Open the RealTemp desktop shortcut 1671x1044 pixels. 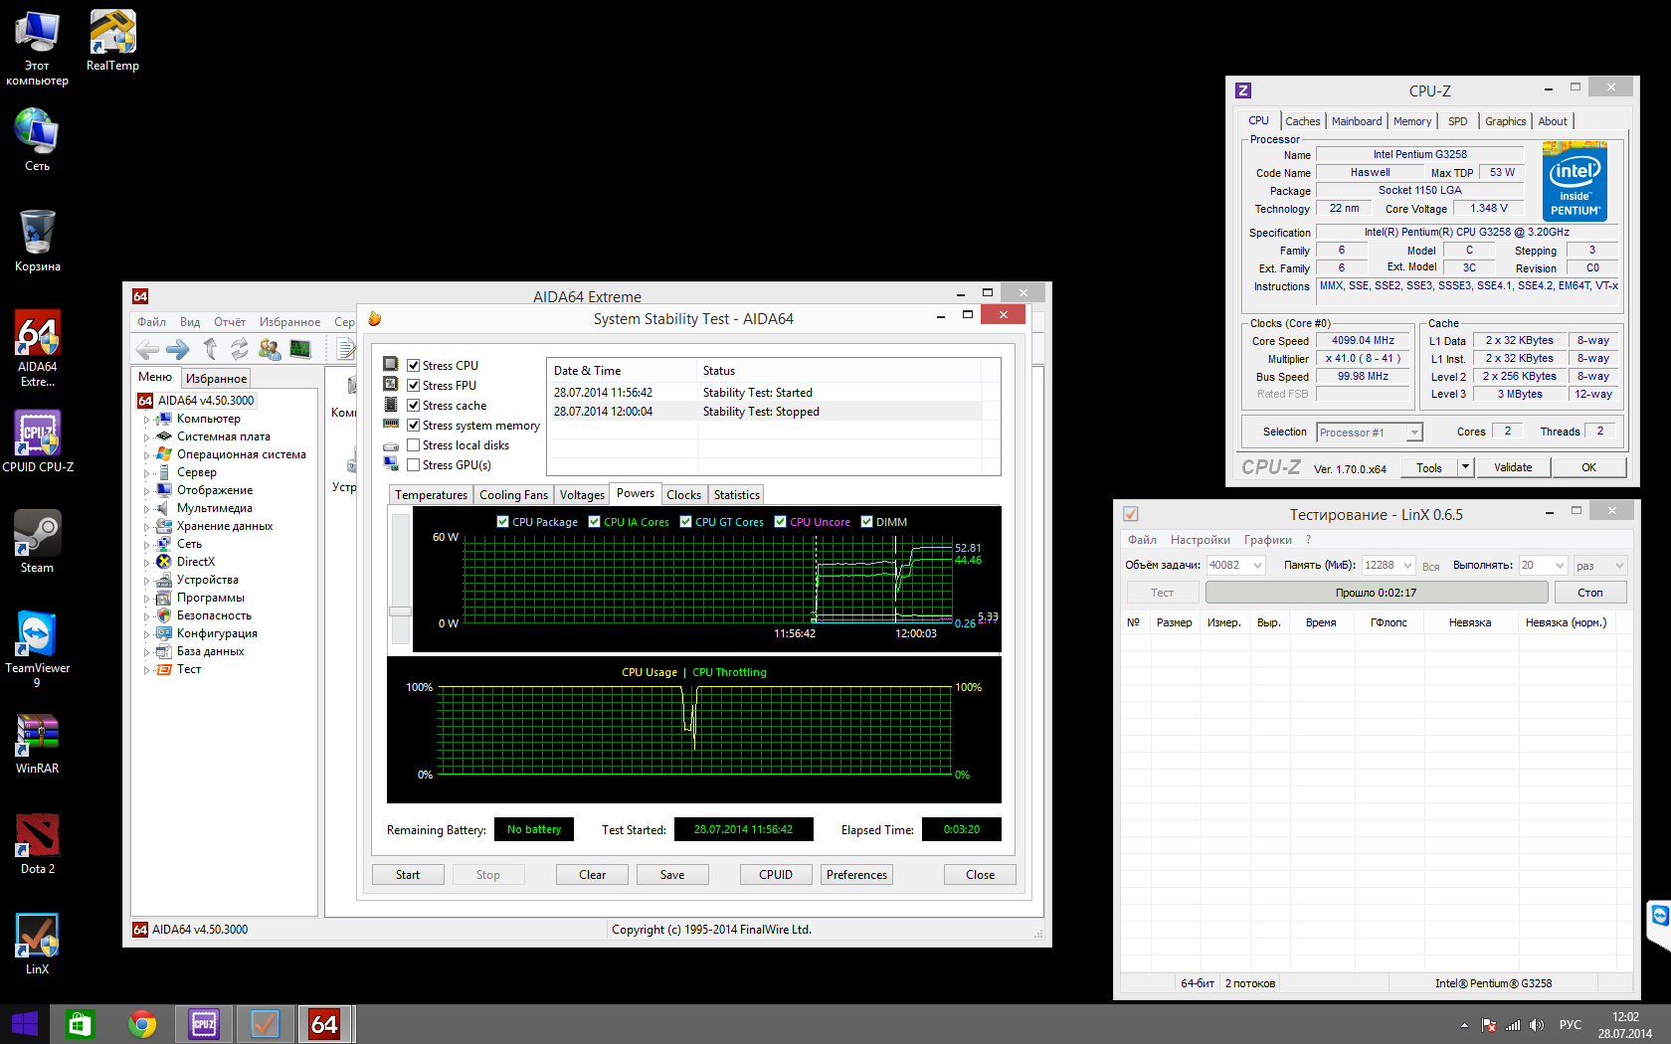pyautogui.click(x=112, y=41)
